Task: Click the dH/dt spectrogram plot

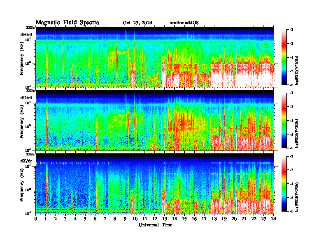Action: tap(155, 57)
